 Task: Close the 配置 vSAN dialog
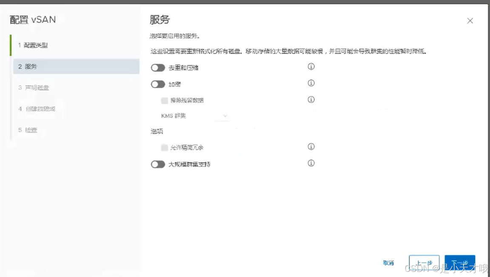(x=470, y=21)
